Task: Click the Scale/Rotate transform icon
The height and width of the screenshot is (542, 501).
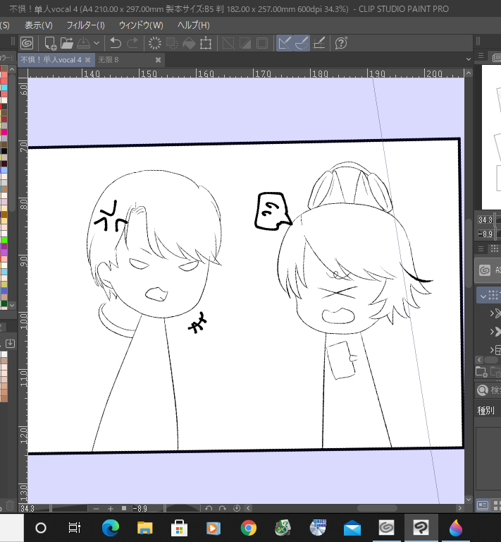Action: tap(206, 43)
